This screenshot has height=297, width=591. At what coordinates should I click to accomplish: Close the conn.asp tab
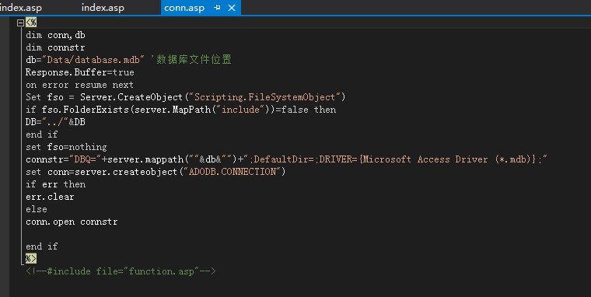point(232,8)
